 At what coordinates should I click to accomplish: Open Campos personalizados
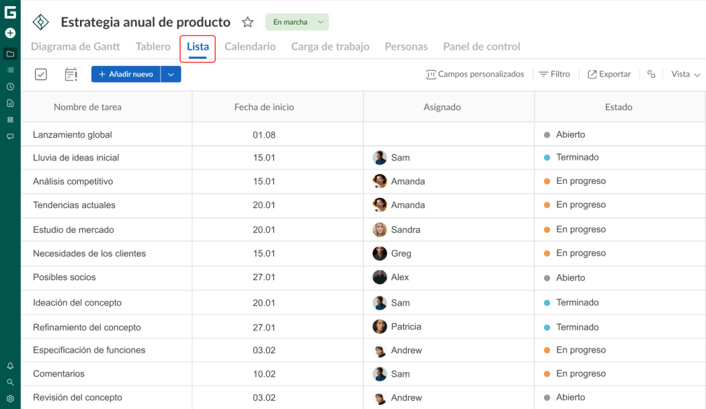tap(475, 74)
